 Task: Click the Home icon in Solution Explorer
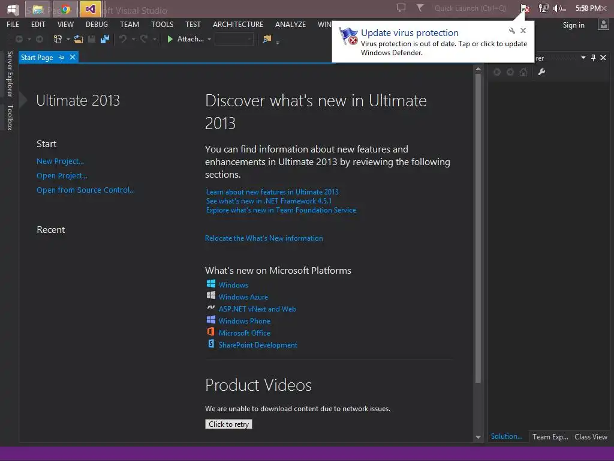(523, 72)
